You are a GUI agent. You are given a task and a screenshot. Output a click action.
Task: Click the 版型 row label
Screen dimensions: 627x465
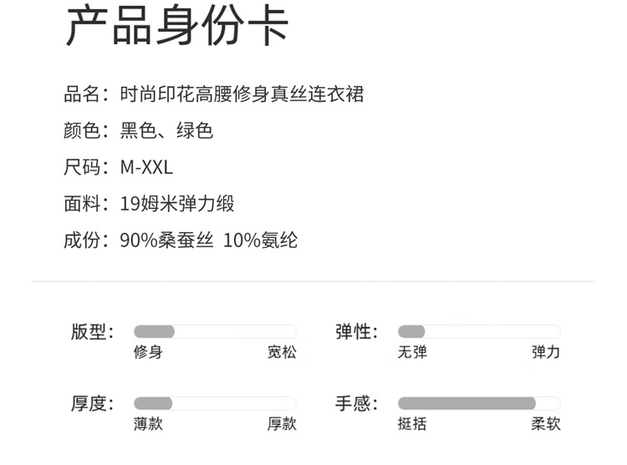pyautogui.click(x=91, y=332)
